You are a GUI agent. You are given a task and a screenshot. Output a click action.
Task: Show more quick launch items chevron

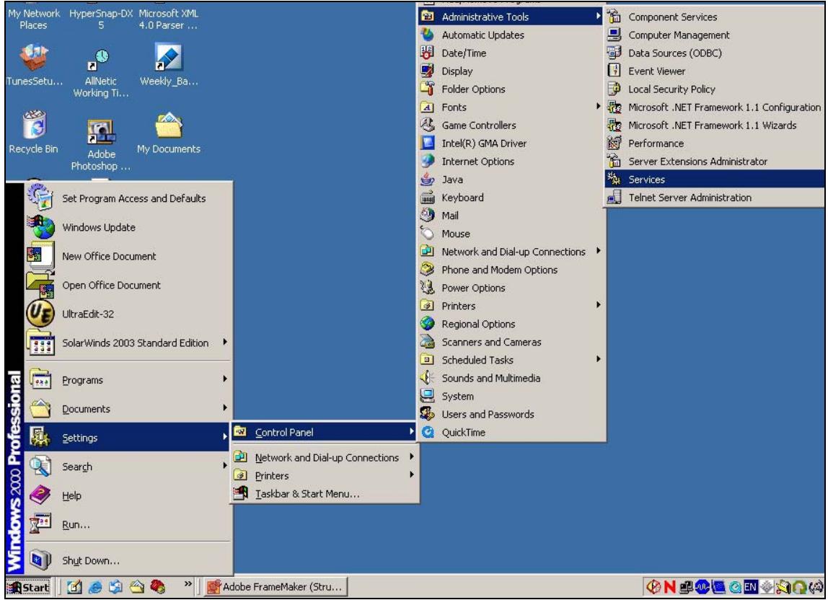pyautogui.click(x=188, y=583)
